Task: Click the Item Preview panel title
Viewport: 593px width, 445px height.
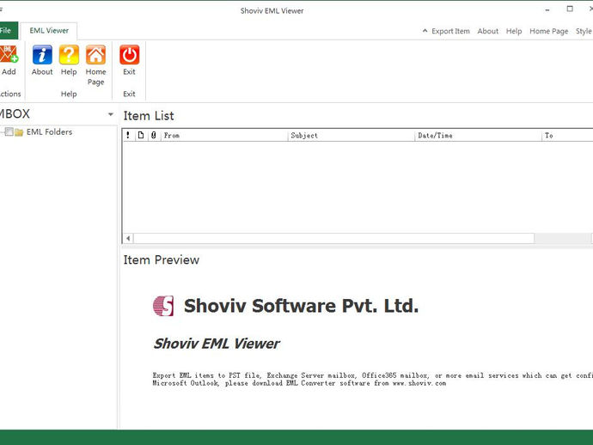Action: pos(161,259)
